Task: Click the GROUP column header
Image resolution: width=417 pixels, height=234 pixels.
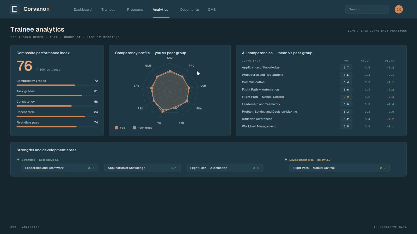Action: pyautogui.click(x=366, y=61)
